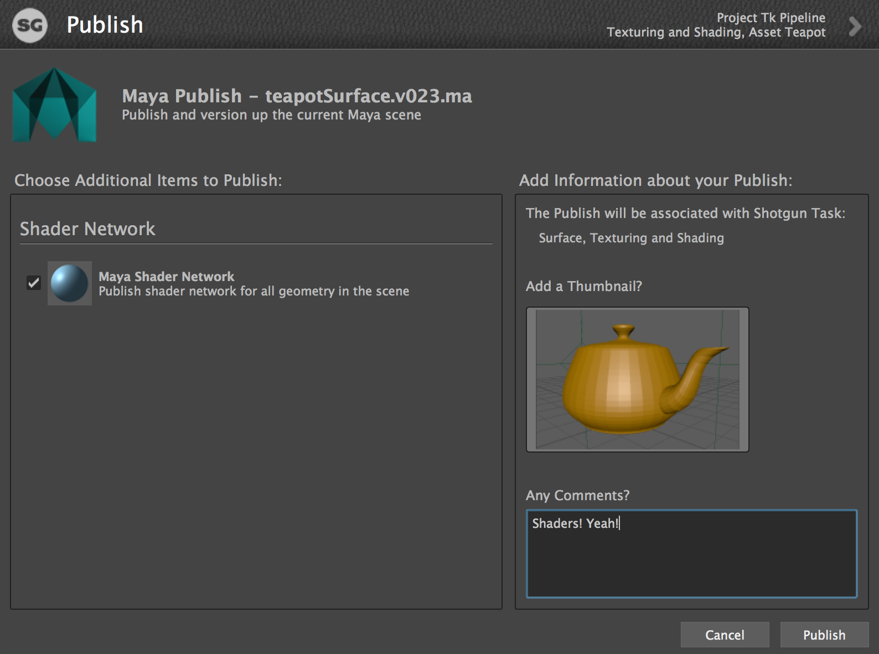
Task: Click the blue shader sphere icon
Action: [x=70, y=283]
